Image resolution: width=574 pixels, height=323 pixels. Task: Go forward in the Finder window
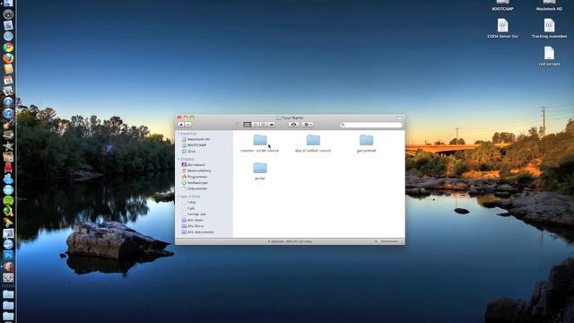(187, 125)
